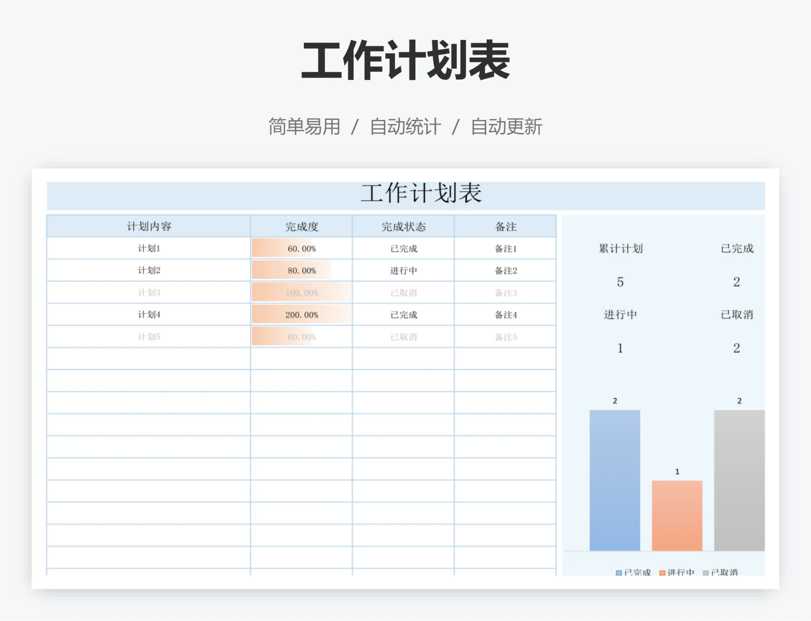Click the 计划4 row label
The width and height of the screenshot is (811, 621).
click(x=149, y=315)
